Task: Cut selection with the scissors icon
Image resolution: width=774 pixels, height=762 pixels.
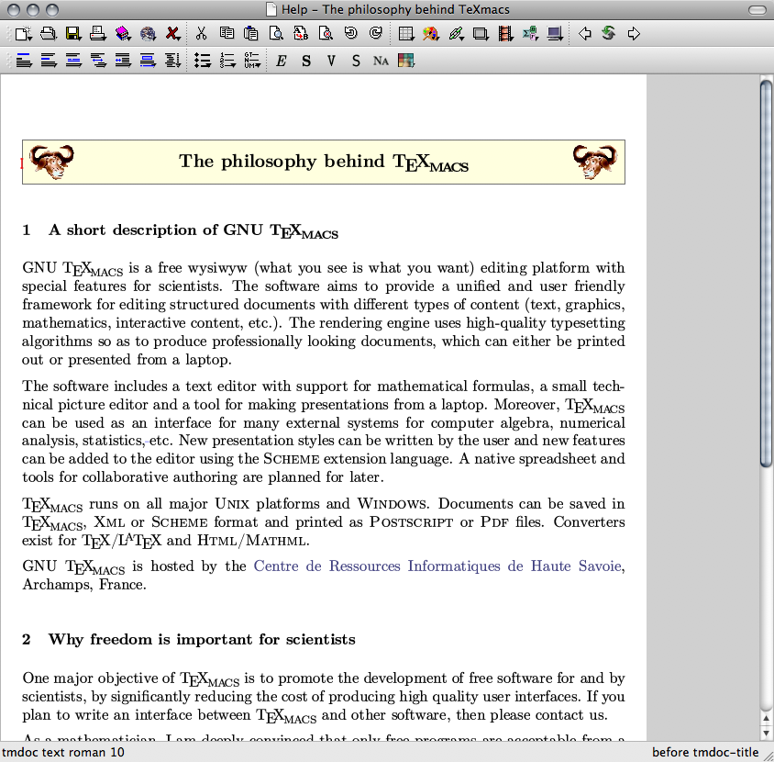Action: coord(201,34)
